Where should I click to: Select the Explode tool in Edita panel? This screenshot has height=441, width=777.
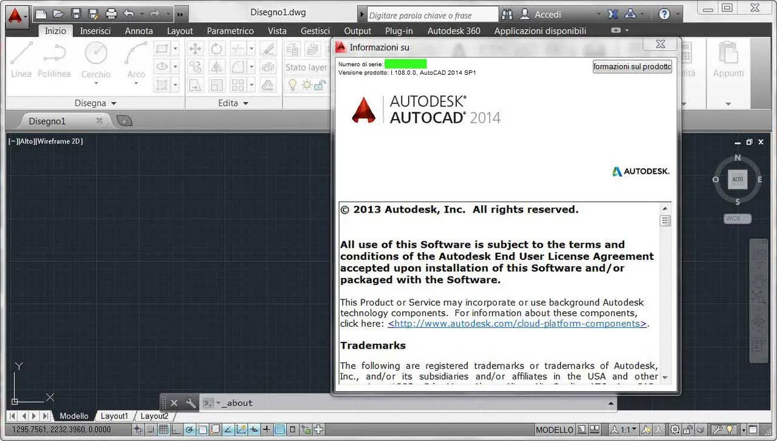click(268, 67)
